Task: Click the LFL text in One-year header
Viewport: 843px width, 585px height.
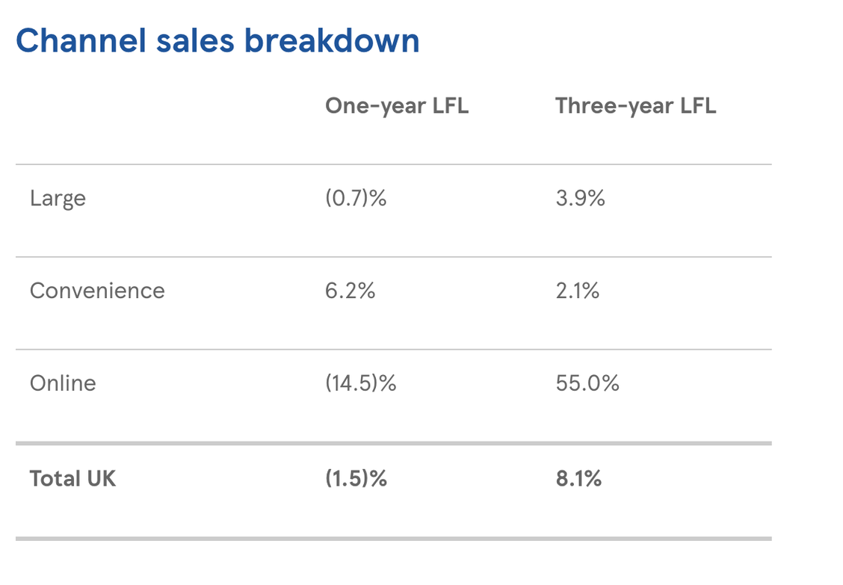Action: [451, 105]
